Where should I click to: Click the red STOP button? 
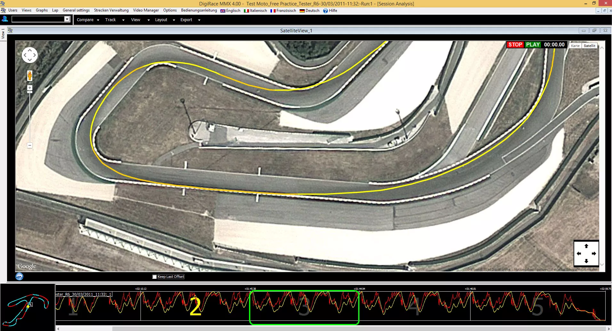tap(515, 44)
